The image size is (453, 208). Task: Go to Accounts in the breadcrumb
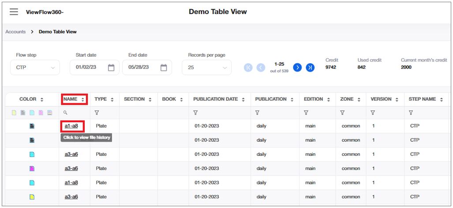(15, 32)
